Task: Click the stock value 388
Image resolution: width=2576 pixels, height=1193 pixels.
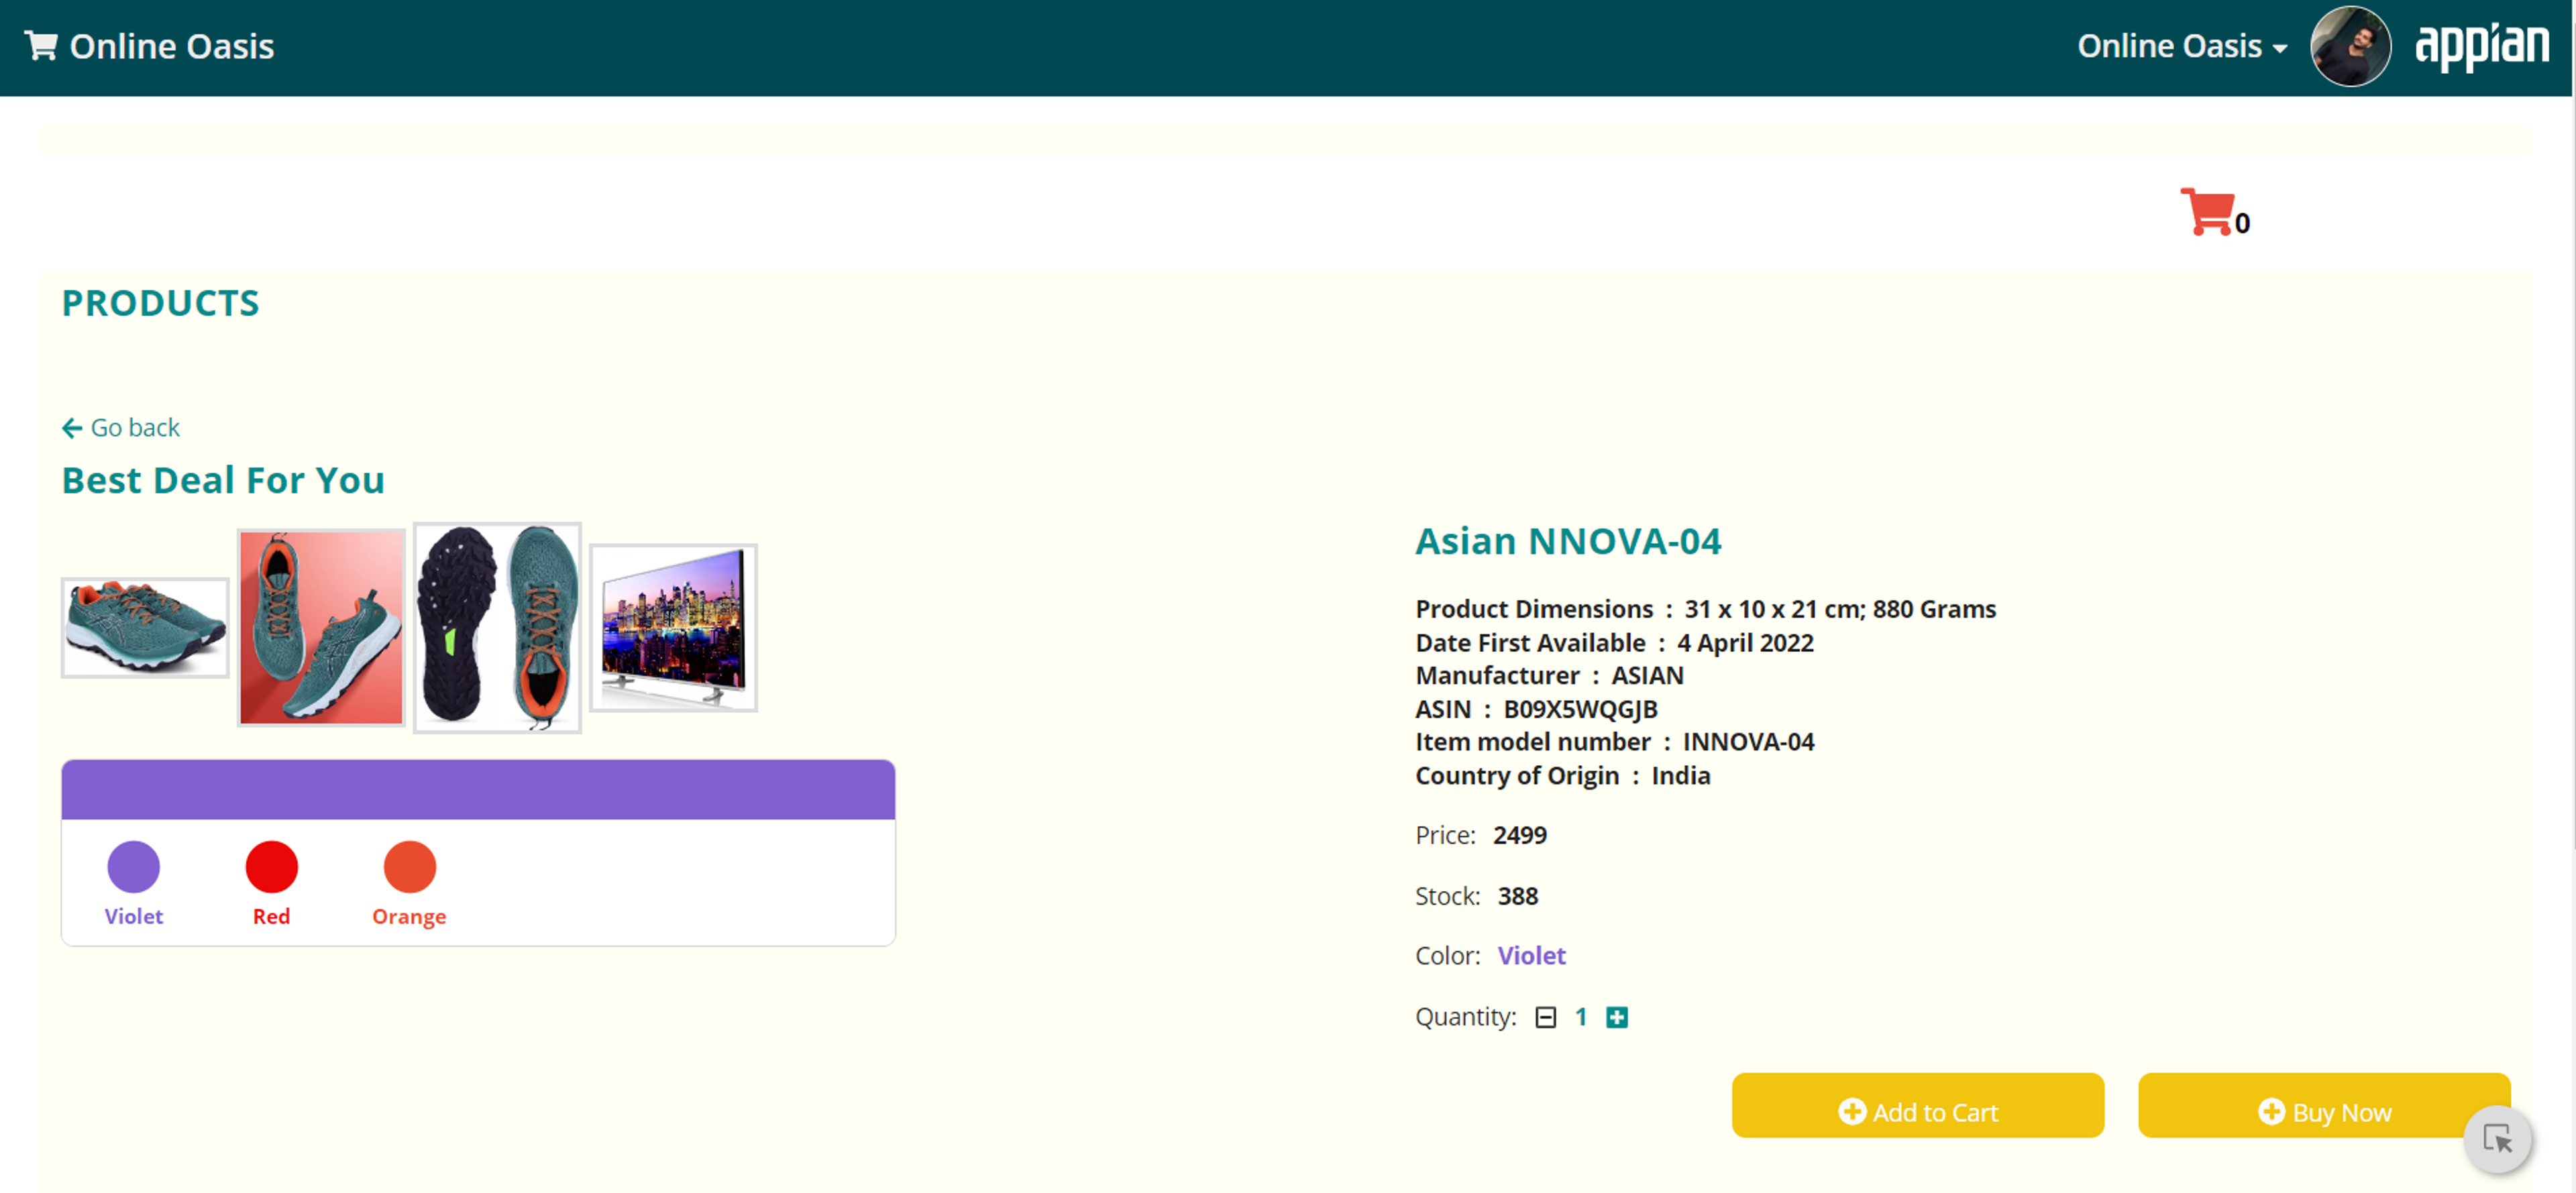Action: coord(1517,896)
